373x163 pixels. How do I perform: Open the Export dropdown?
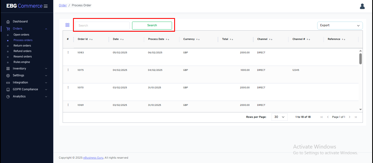pyautogui.click(x=340, y=25)
